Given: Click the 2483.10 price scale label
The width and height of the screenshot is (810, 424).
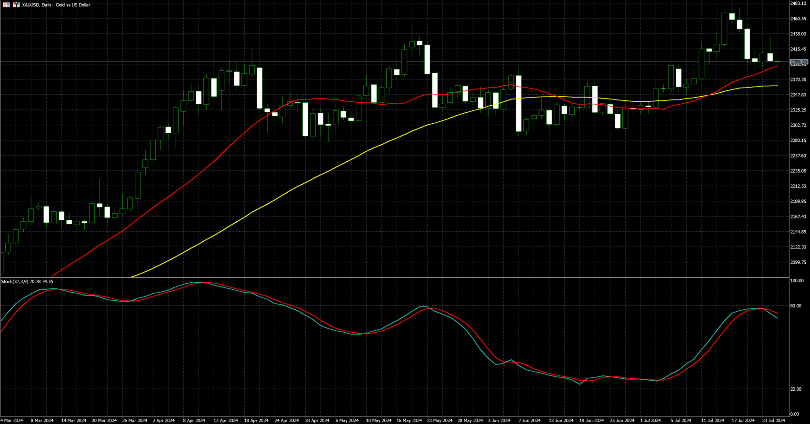Looking at the screenshot, I should pos(798,4).
